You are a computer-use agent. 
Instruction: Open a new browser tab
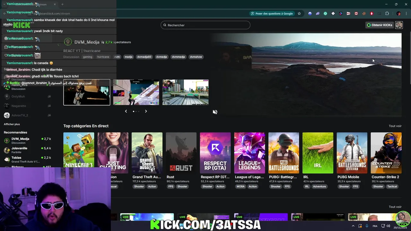click(x=62, y=4)
